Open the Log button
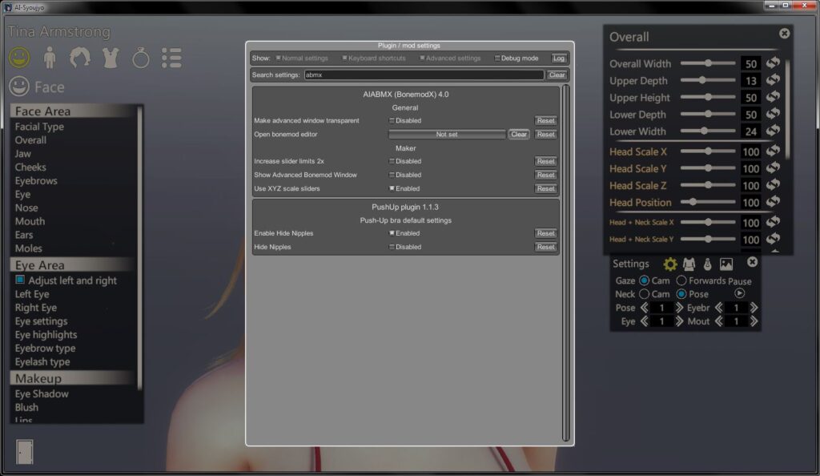The width and height of the screenshot is (820, 476). [x=558, y=58]
